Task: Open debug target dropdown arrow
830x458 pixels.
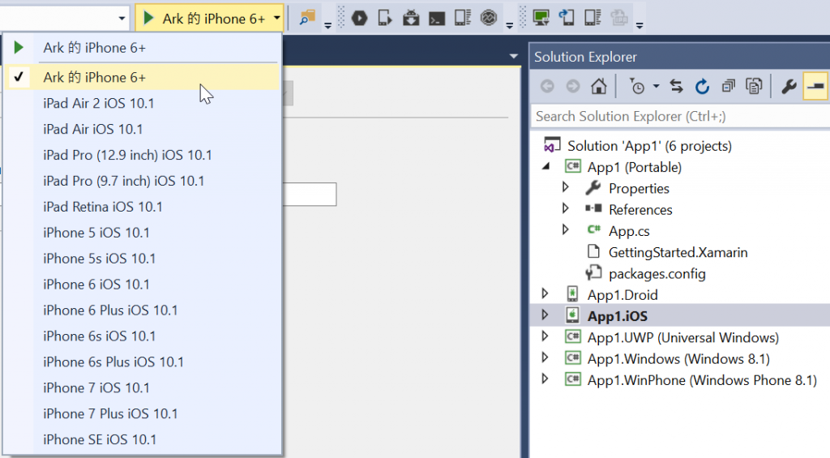Action: click(276, 19)
